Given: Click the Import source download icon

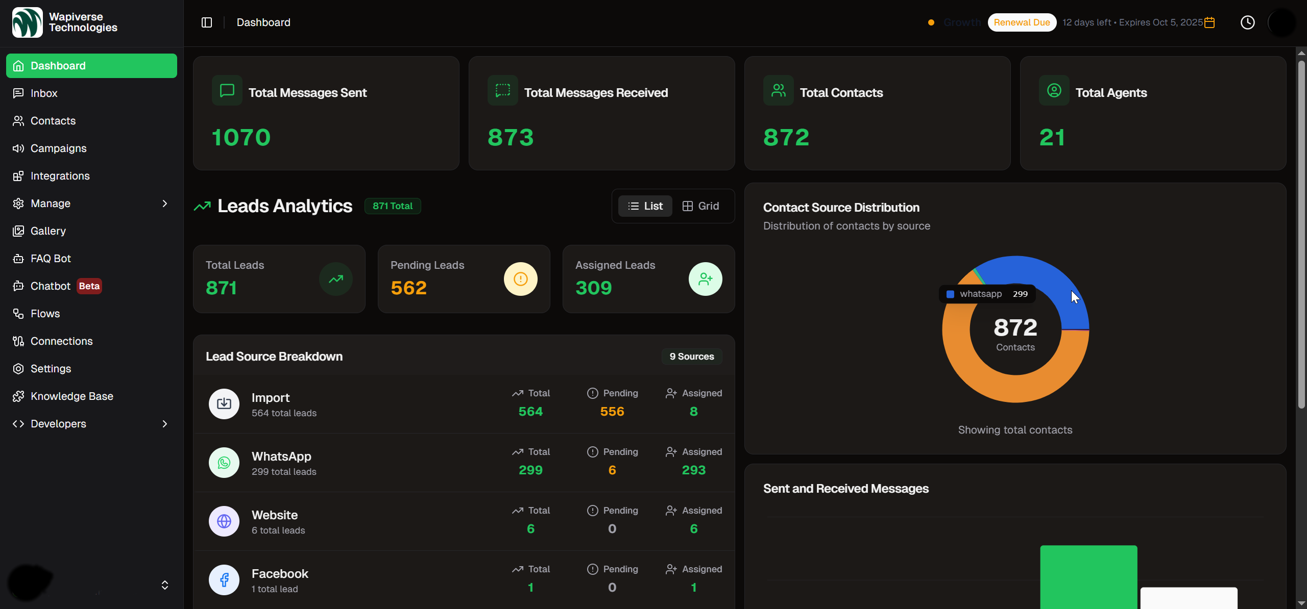Looking at the screenshot, I should 224,403.
